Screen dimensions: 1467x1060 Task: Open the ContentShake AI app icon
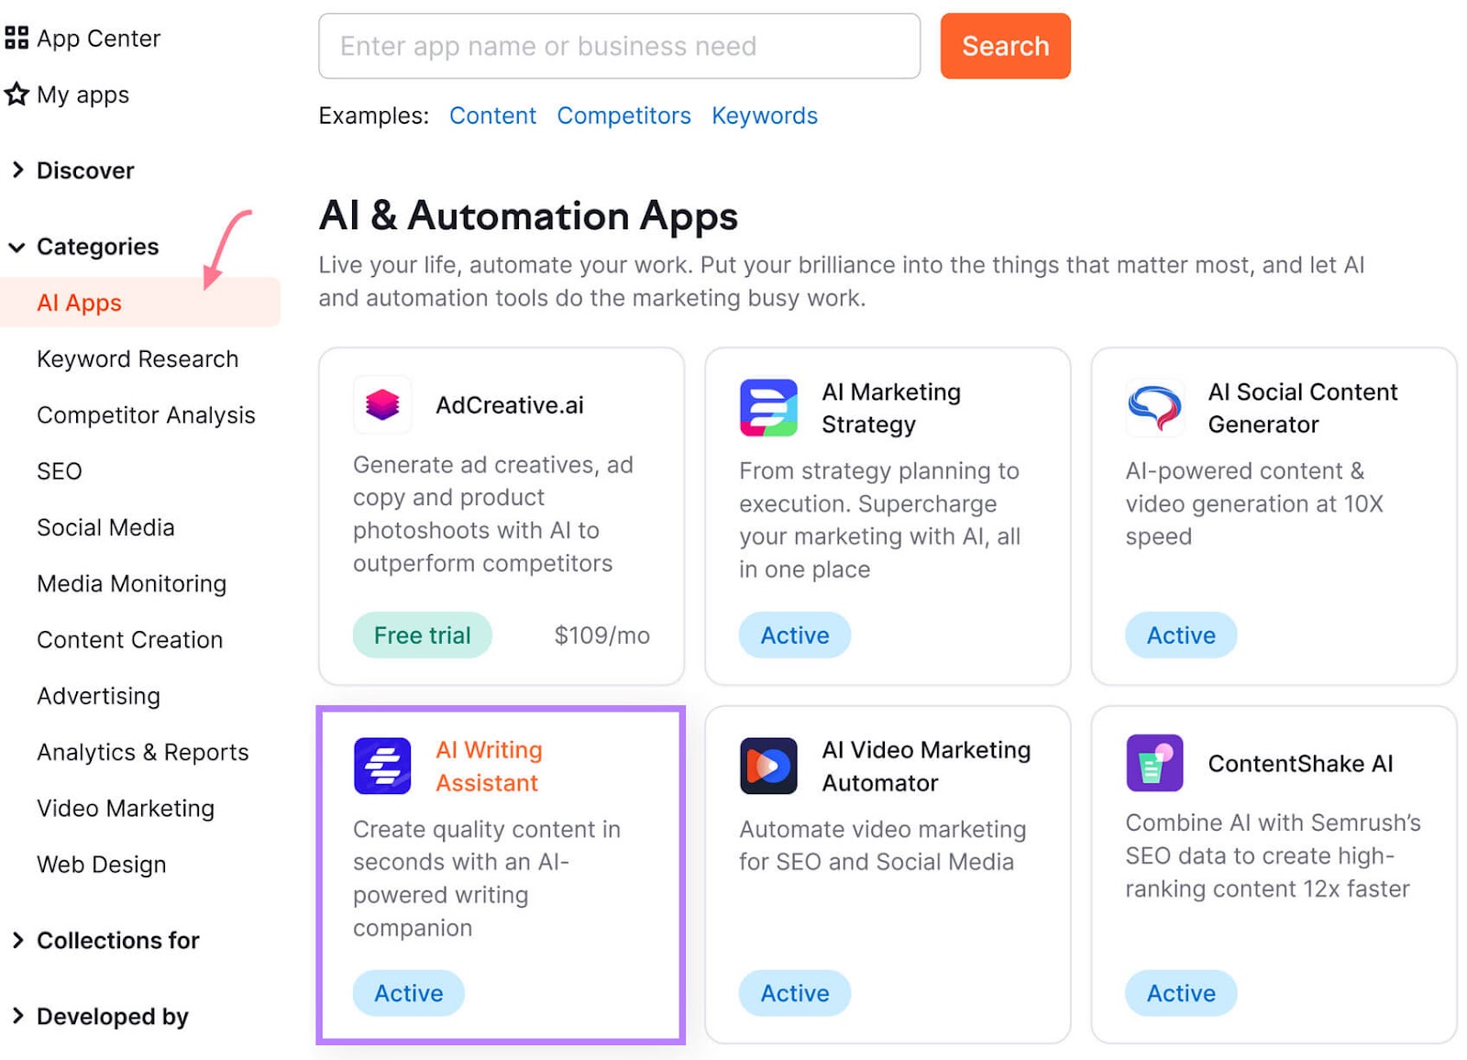tap(1153, 763)
